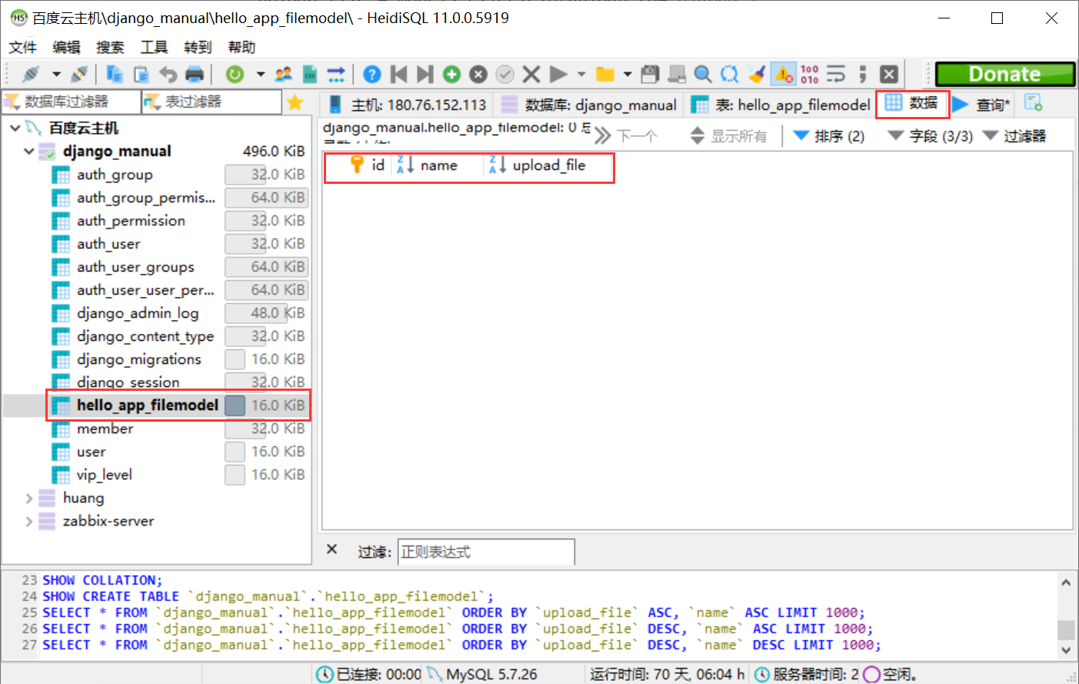Click the post changes checkmark icon
This screenshot has height=684, width=1079.
pos(505,74)
